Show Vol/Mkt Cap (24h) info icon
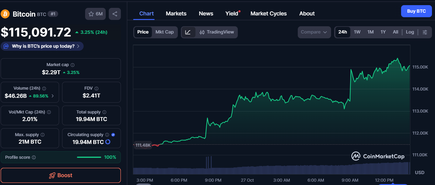The image size is (435, 185). (x=49, y=112)
